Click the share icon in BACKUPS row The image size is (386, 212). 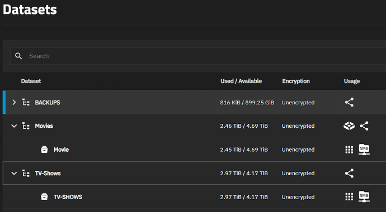click(349, 102)
